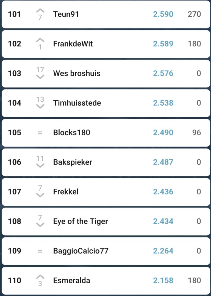Open the BaggioCalcio77 player name
Image resolution: width=211 pixels, height=296 pixels.
[x=81, y=251]
